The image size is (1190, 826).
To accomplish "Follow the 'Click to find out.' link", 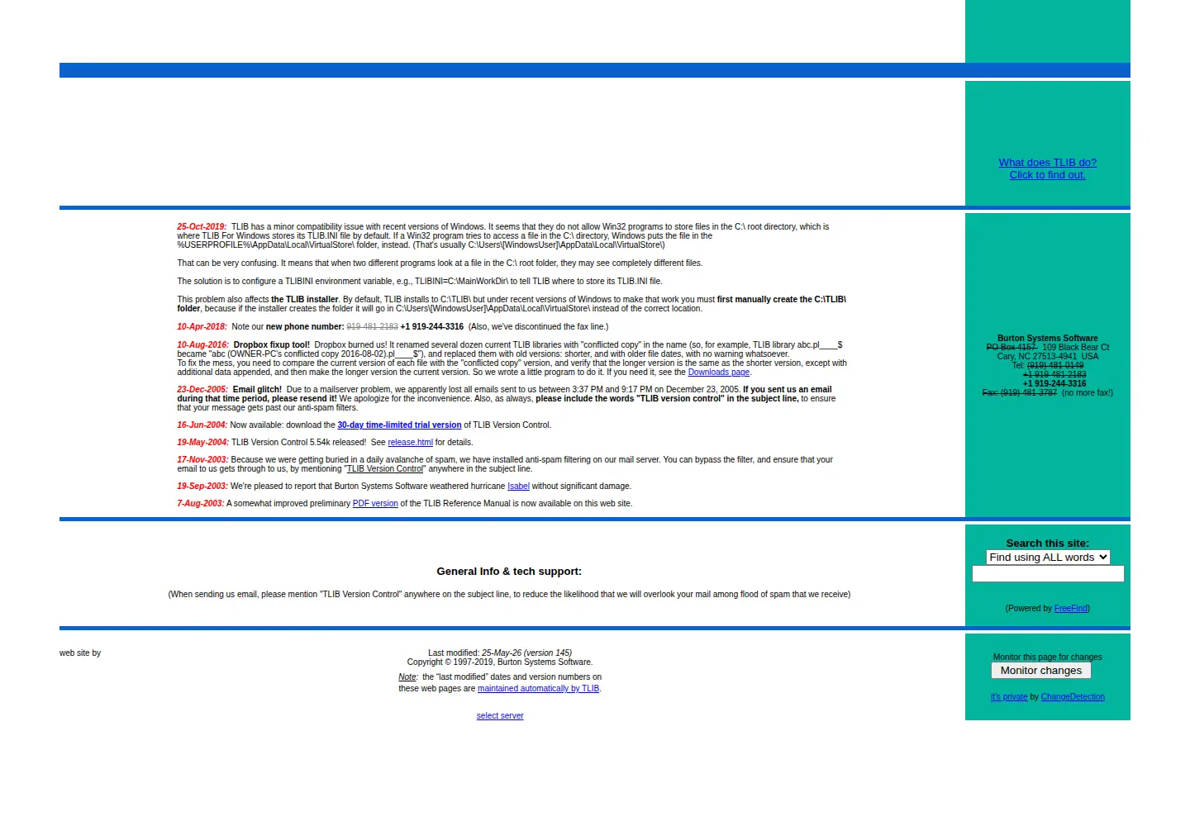I will point(1047,175).
